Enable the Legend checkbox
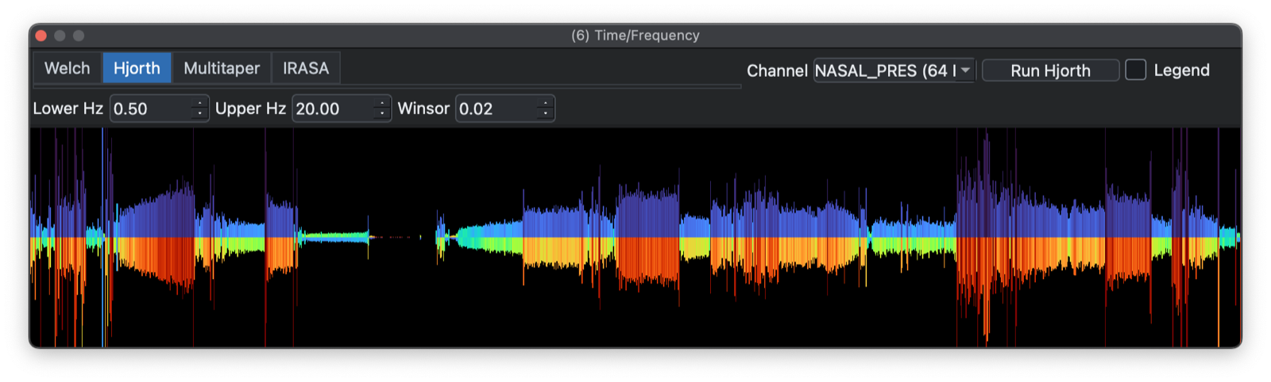This screenshot has height=382, width=1271. click(x=1136, y=70)
